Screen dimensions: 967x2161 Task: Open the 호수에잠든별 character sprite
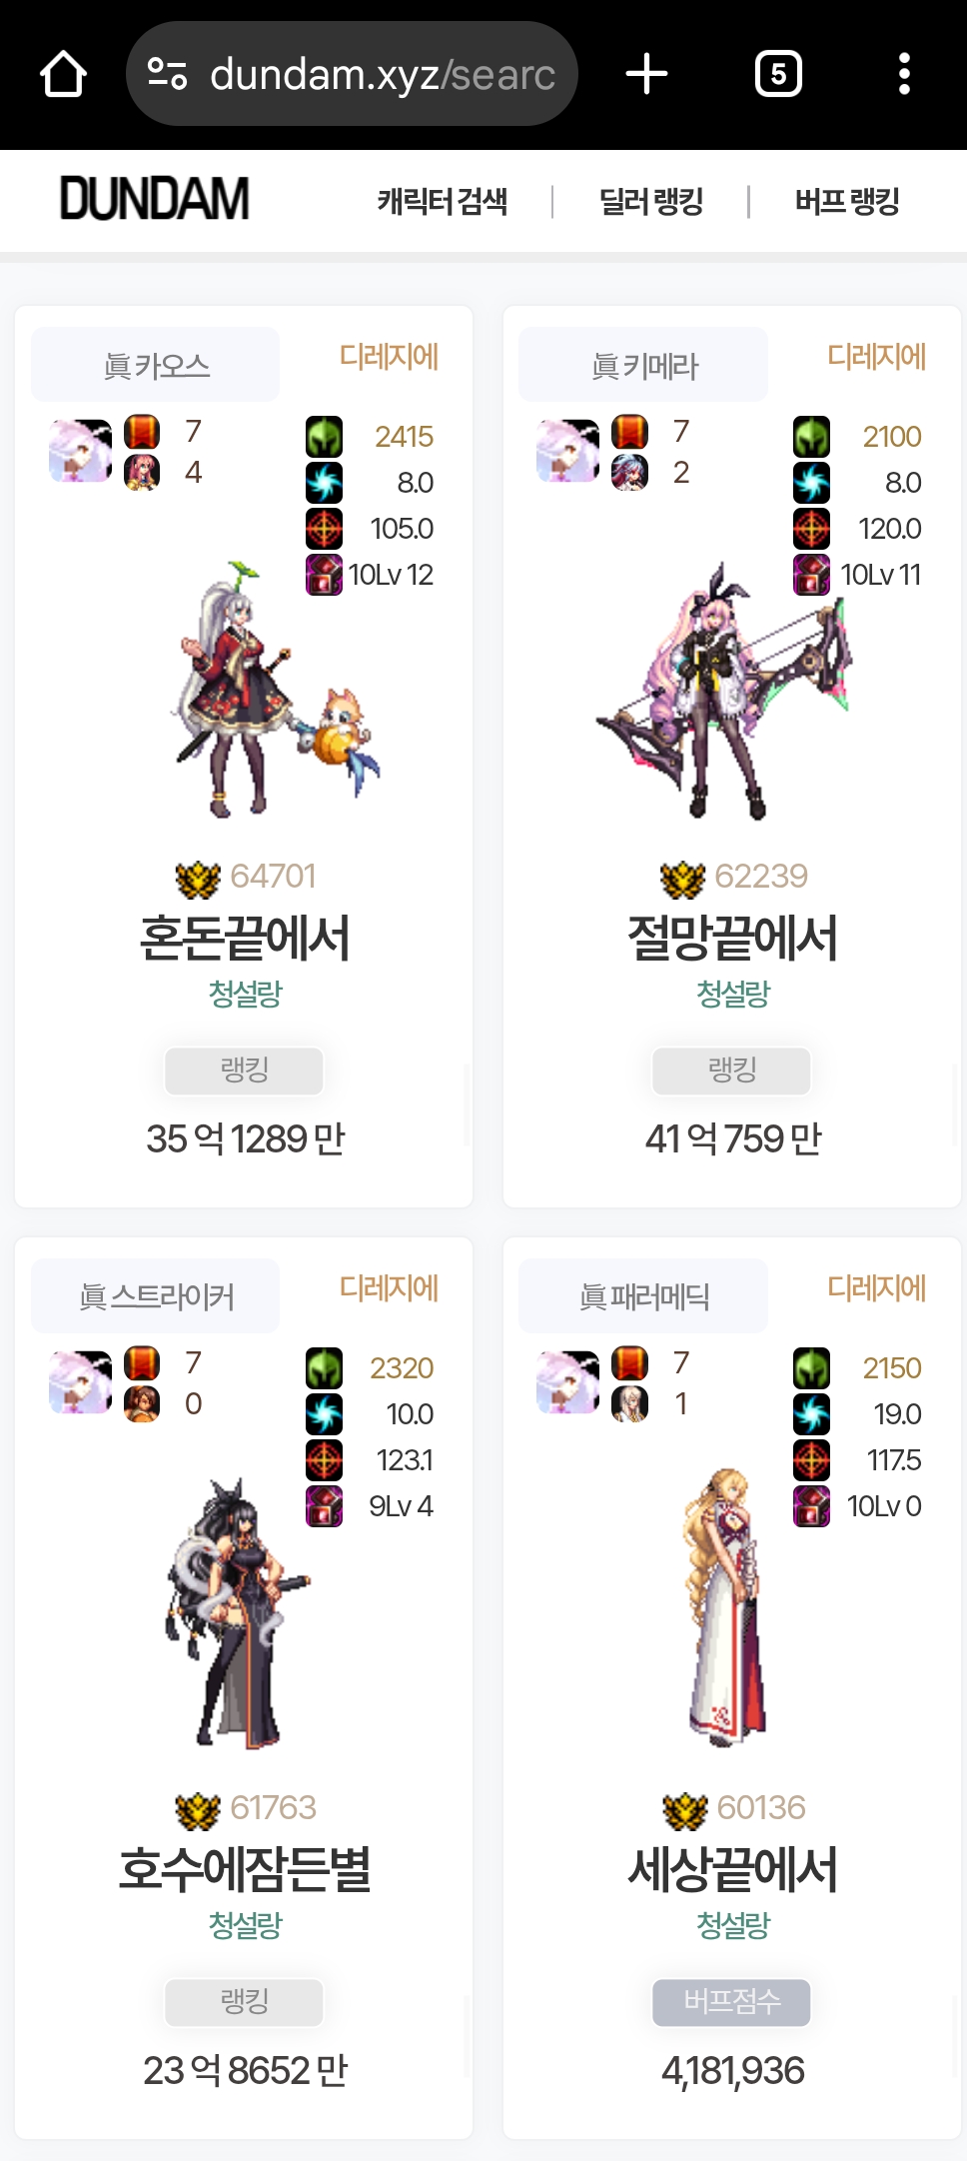click(x=238, y=1613)
